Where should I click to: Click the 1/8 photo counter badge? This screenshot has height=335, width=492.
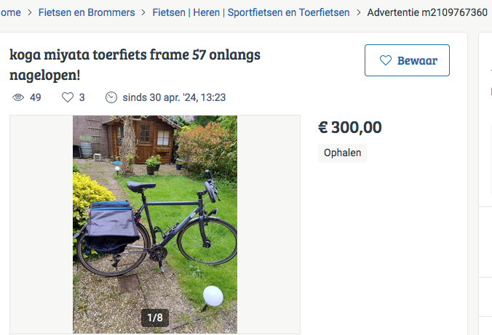[x=155, y=318]
